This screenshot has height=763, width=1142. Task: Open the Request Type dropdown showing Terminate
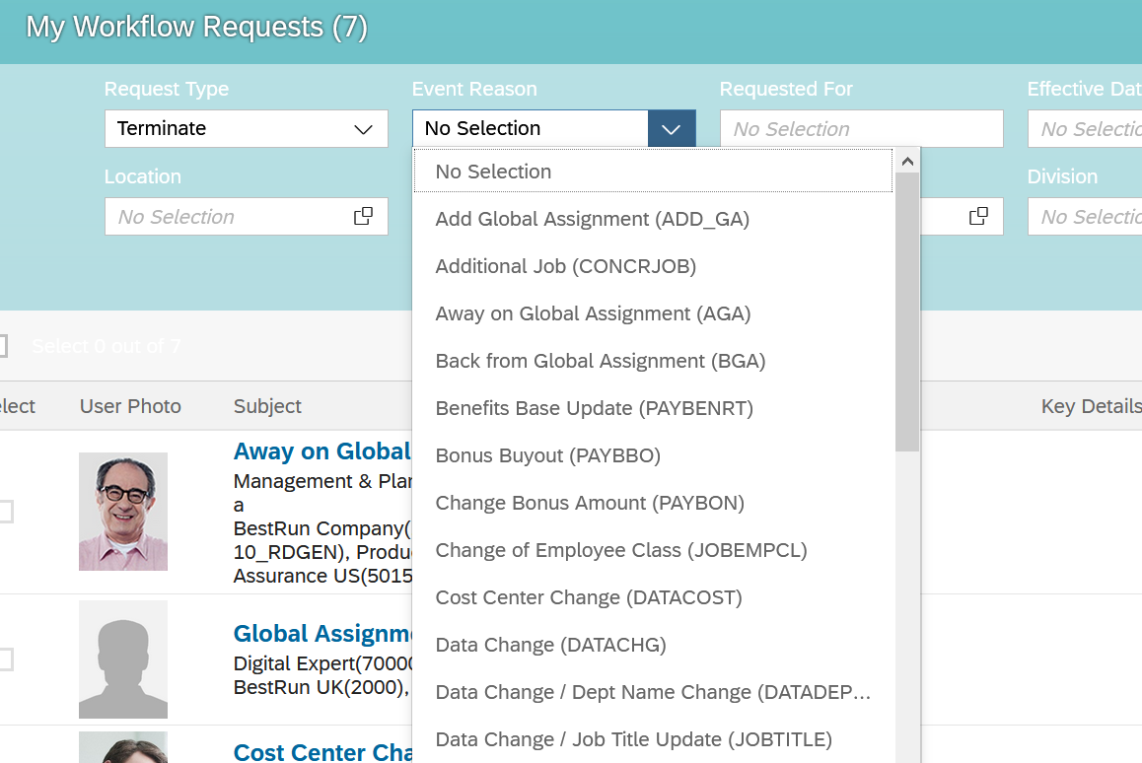pos(247,129)
